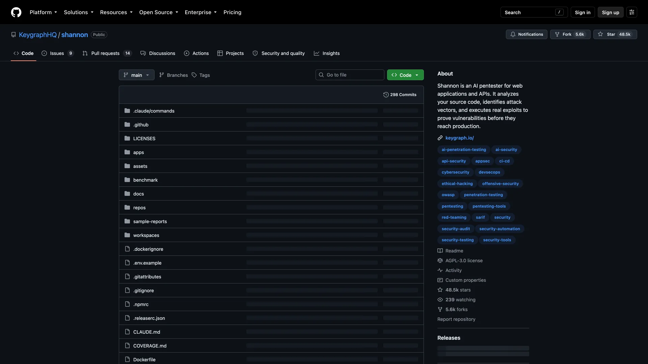Screen dimensions: 648x364
Task: Click the GitHub logo icon
Action: 16,12
